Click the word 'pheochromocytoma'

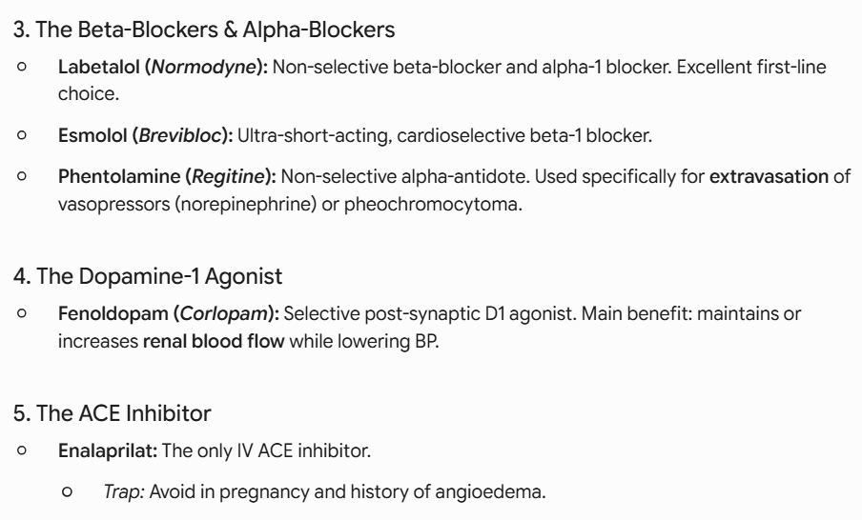[x=431, y=204]
